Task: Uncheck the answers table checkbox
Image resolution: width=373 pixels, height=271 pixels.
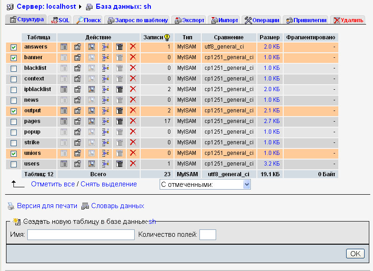Action: pos(13,47)
